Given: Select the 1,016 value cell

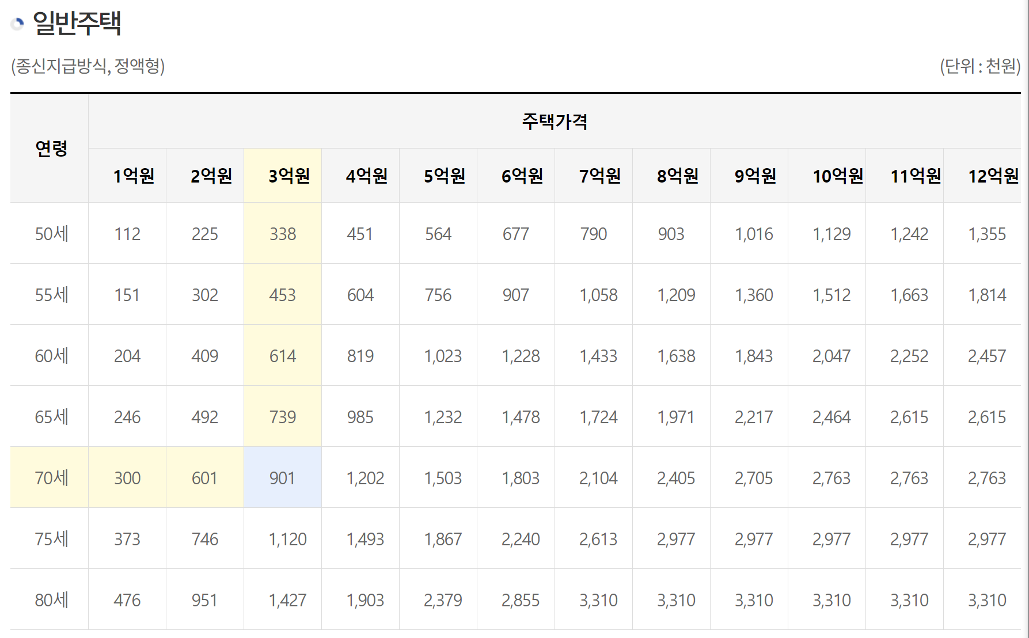Looking at the screenshot, I should (x=749, y=233).
